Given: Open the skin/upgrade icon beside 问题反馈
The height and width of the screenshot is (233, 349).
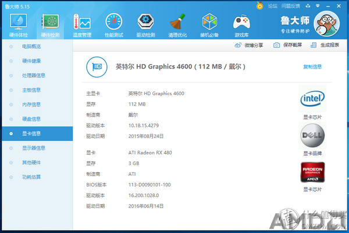Looking at the screenshot, I should (308, 6).
